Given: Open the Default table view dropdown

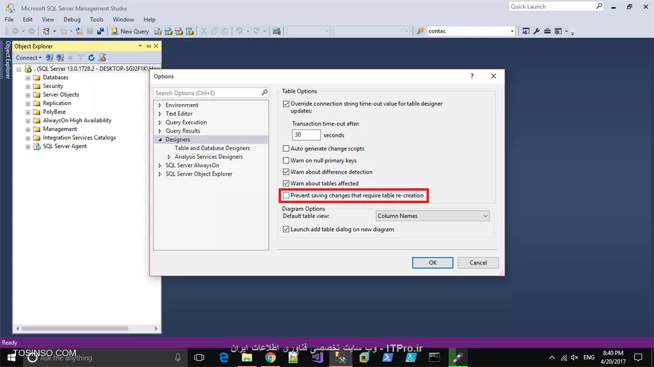Looking at the screenshot, I should point(432,216).
